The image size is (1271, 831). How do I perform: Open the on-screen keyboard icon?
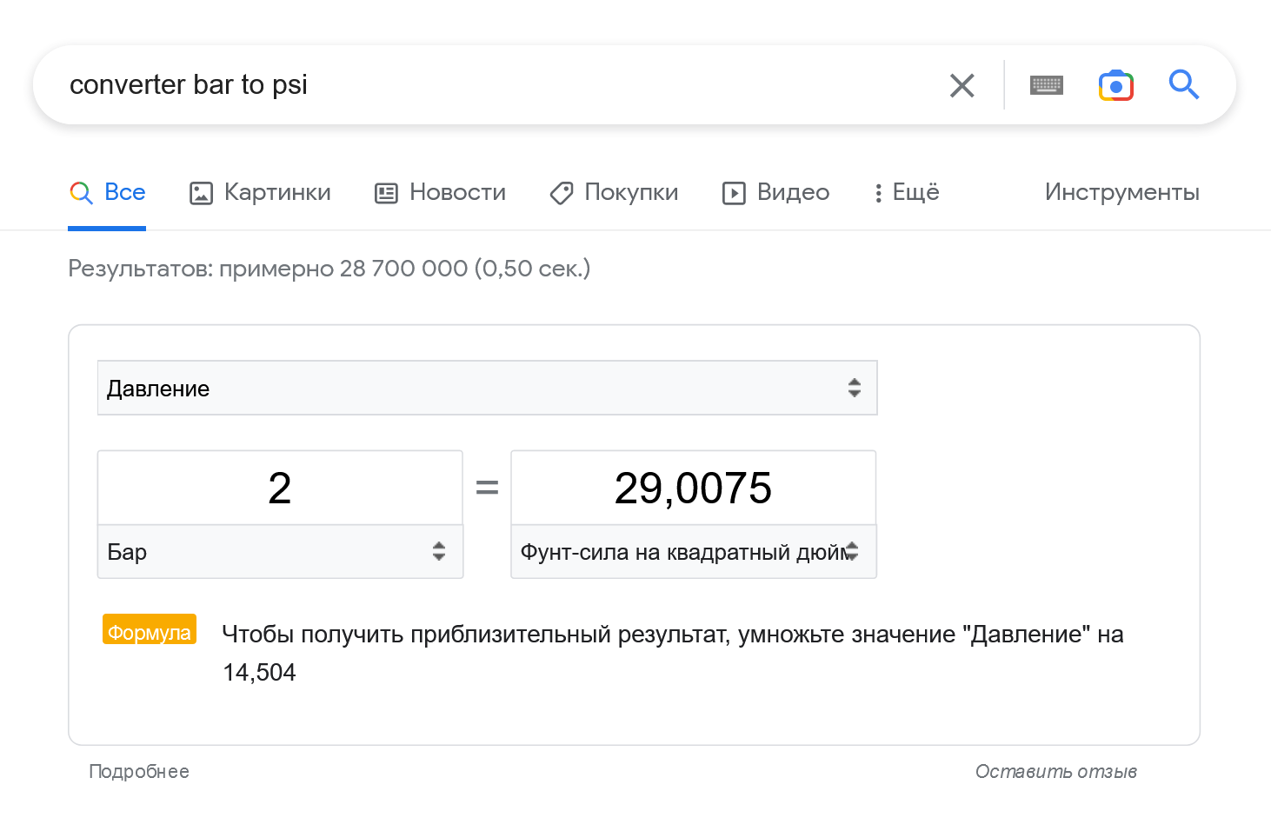point(1047,85)
